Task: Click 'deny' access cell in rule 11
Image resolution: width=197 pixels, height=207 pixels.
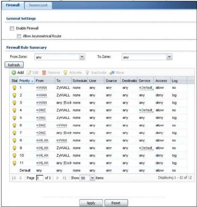Action: point(159,163)
